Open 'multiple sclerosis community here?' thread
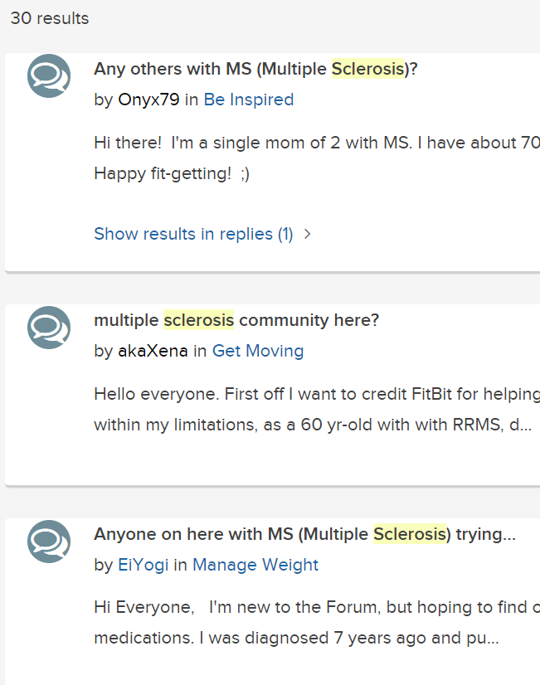540x685 pixels. pos(236,320)
